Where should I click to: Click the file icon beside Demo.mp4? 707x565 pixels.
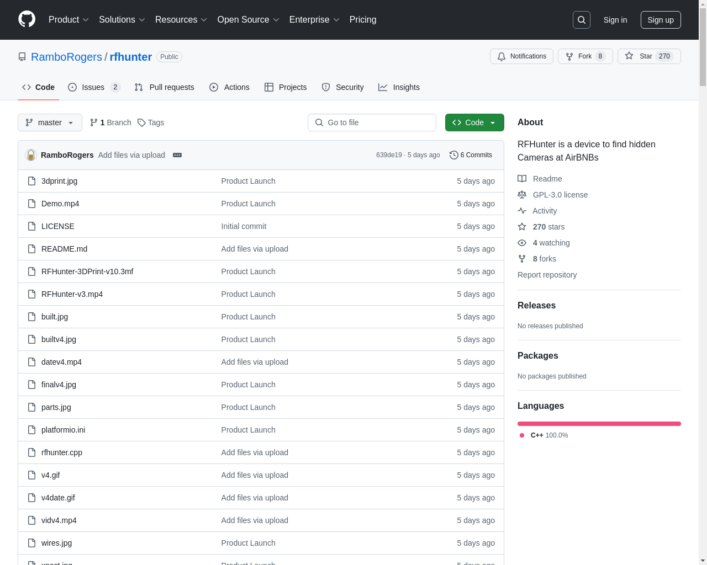pyautogui.click(x=31, y=204)
